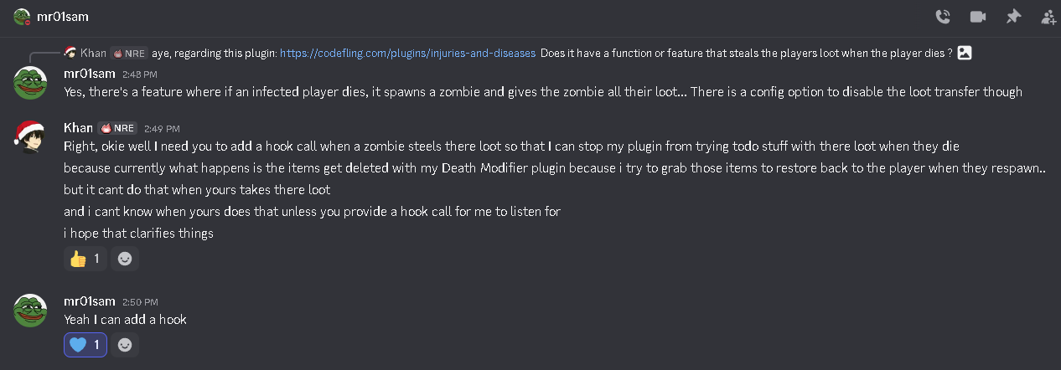This screenshot has width=1061, height=370.
Task: Open the mr01sam profile from the 2:48 PM message username
Action: (90, 74)
